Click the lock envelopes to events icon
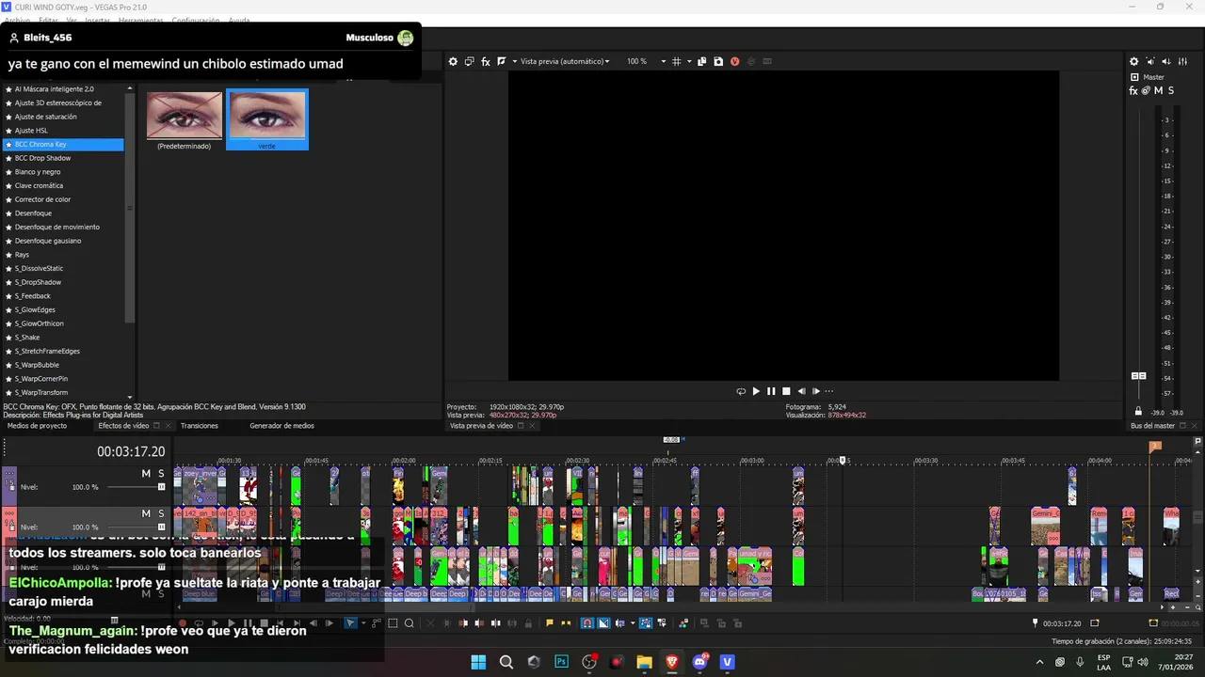The image size is (1205, 677). (x=645, y=622)
